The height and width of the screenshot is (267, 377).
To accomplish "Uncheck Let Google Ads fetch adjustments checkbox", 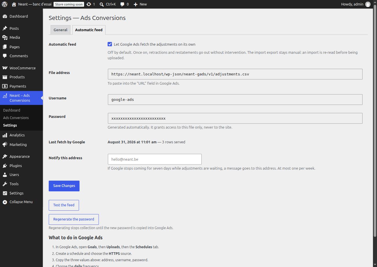I will click(x=110, y=44).
